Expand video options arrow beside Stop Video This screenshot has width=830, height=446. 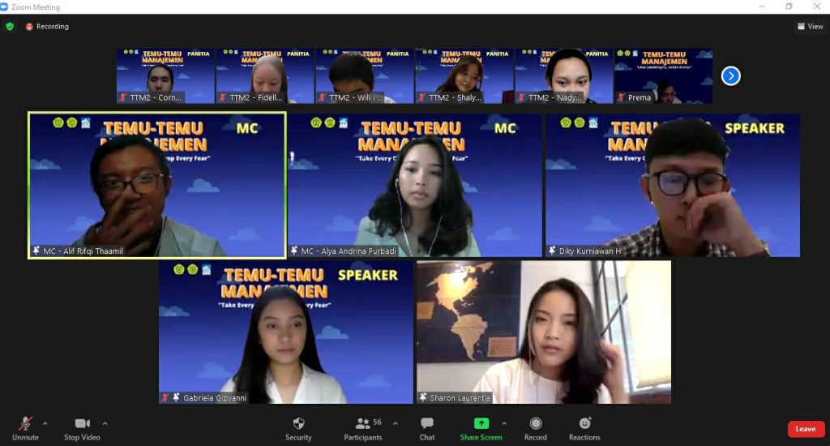point(105,423)
